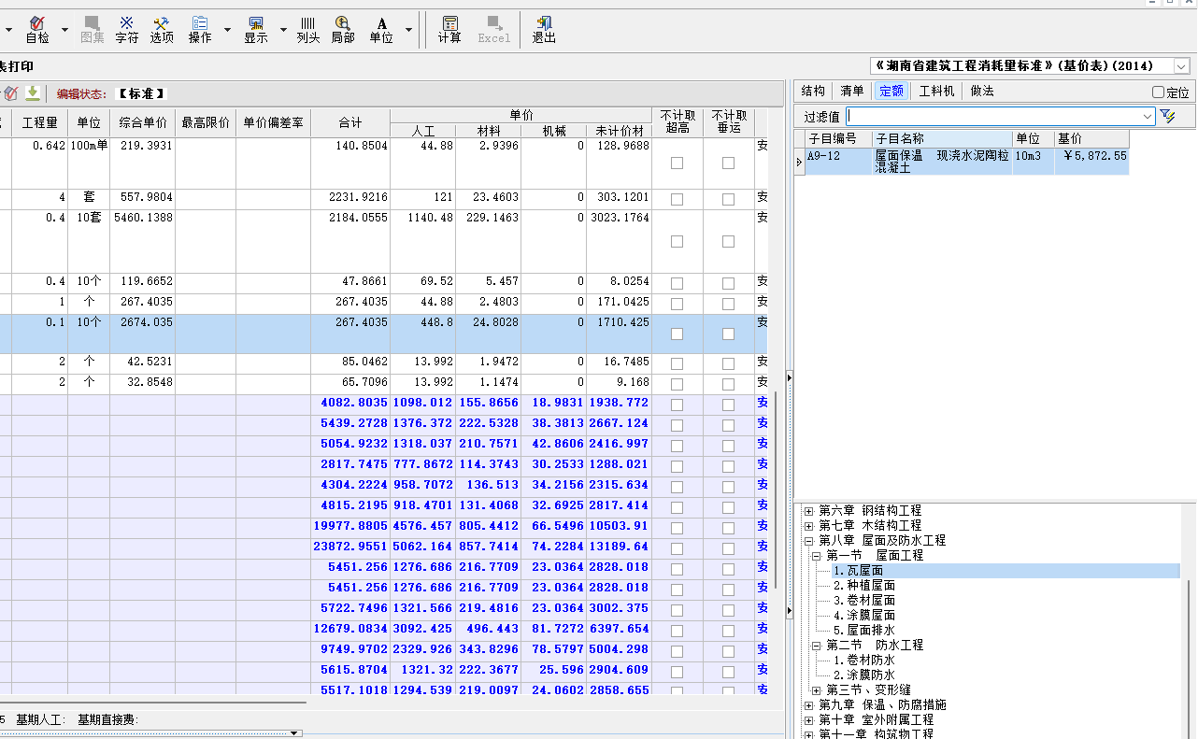Select tree item 3.卷材屋面
1198x739 pixels.
[864, 601]
